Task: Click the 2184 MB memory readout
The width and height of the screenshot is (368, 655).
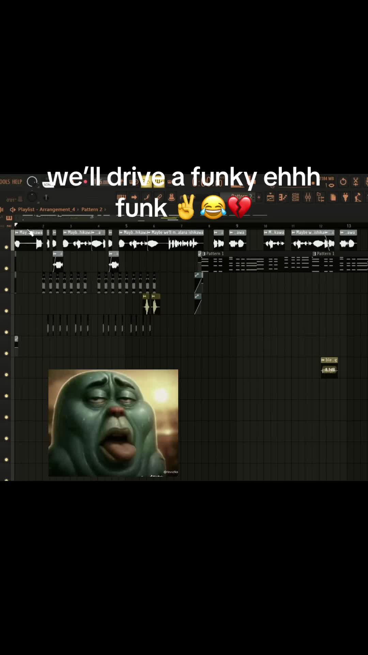Action: point(326,178)
